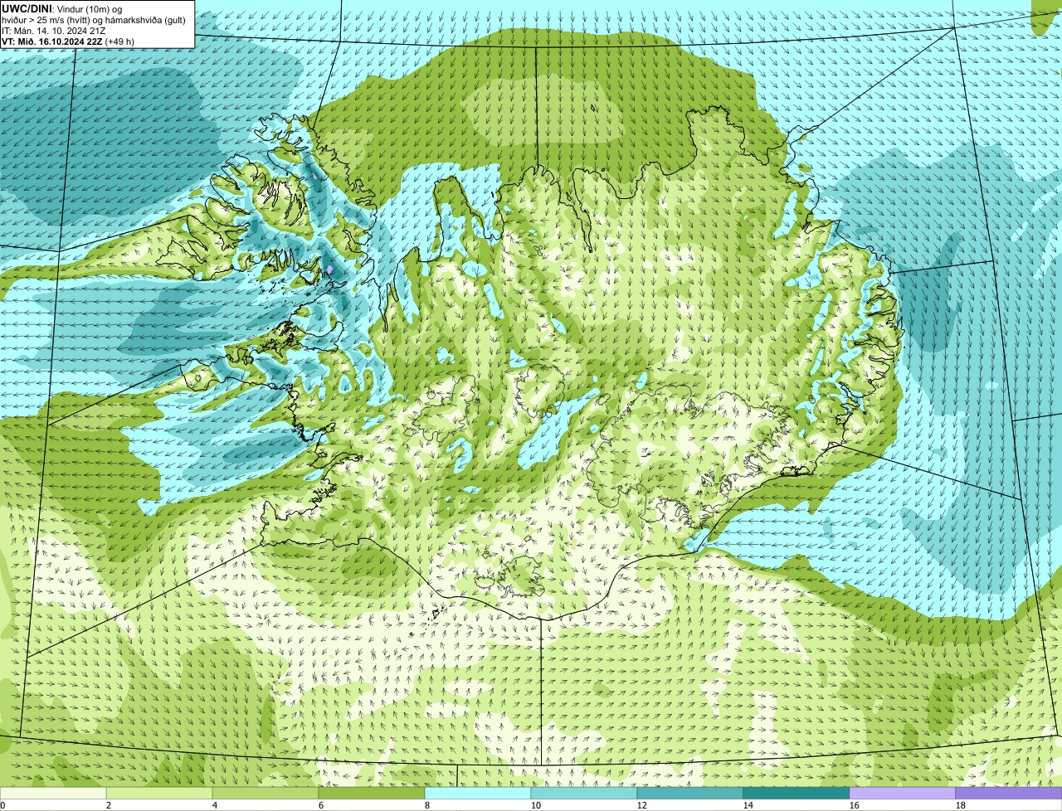Pick the 10–12 m/s turquoise legend swatch

(584, 793)
